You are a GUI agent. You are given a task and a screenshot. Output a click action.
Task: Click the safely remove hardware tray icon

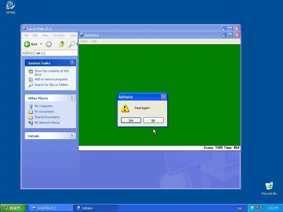pos(263,208)
